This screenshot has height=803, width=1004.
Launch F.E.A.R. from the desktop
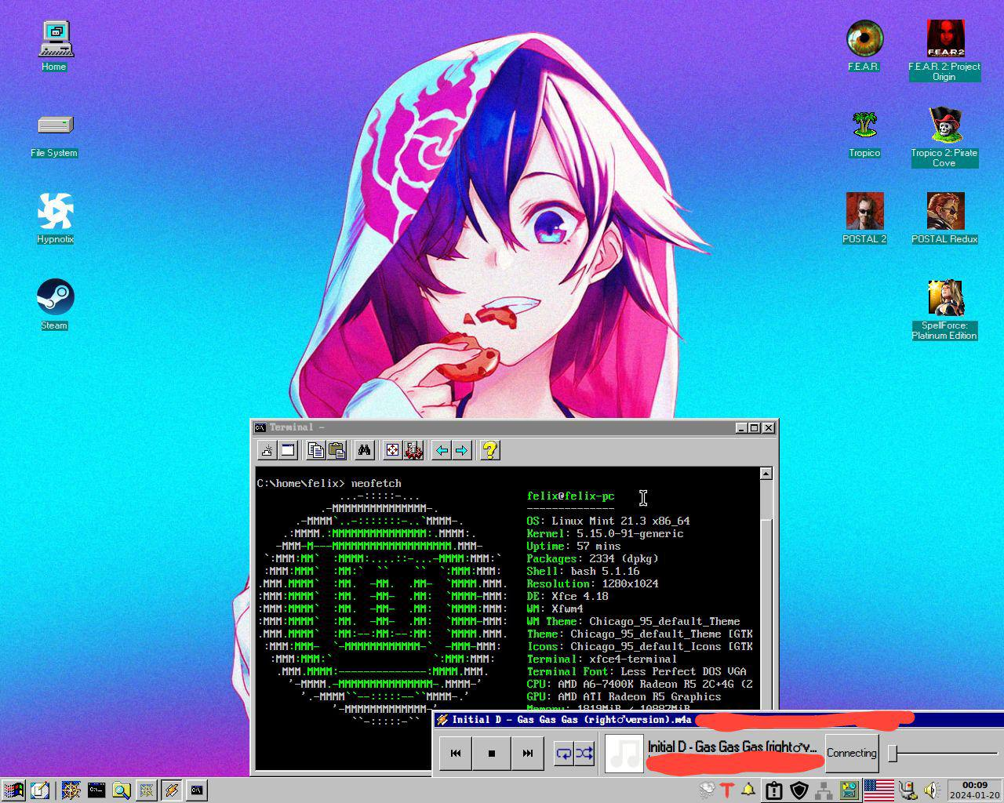[864, 47]
